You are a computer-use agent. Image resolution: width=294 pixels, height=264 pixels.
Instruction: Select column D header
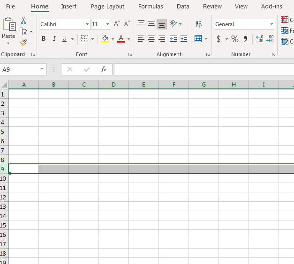[113, 85]
